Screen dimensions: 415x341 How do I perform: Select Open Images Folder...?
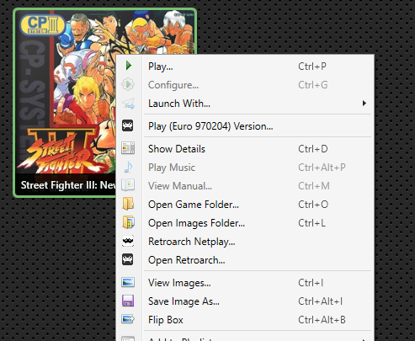tap(245, 223)
